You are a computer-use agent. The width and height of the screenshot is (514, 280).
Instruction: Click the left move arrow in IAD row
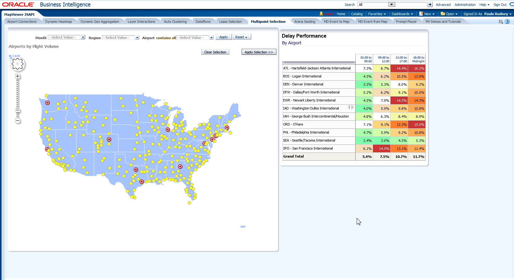349,107
